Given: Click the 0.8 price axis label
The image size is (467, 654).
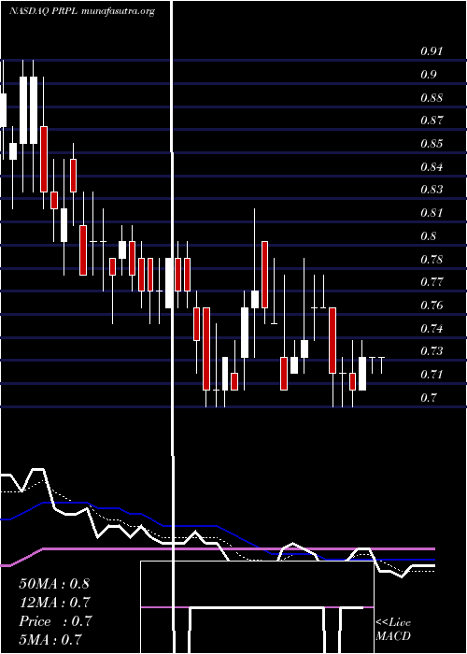Looking at the screenshot, I should [428, 236].
